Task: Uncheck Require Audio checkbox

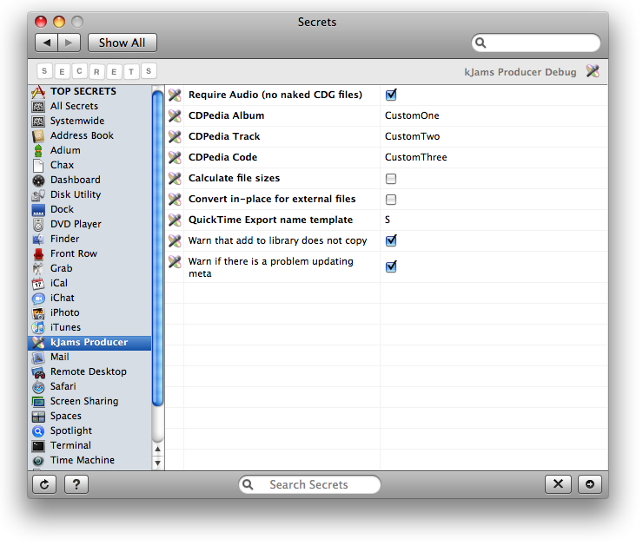Action: 391,95
